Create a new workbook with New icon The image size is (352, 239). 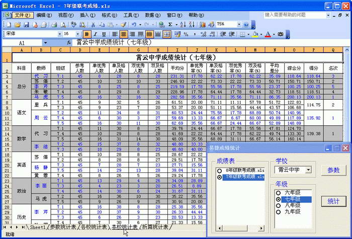[9, 25]
